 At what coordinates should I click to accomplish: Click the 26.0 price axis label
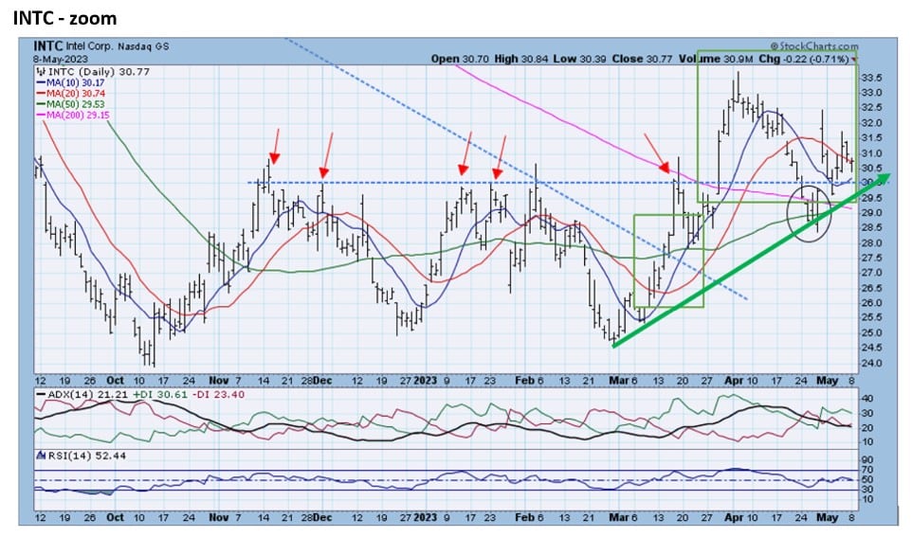pos(873,303)
